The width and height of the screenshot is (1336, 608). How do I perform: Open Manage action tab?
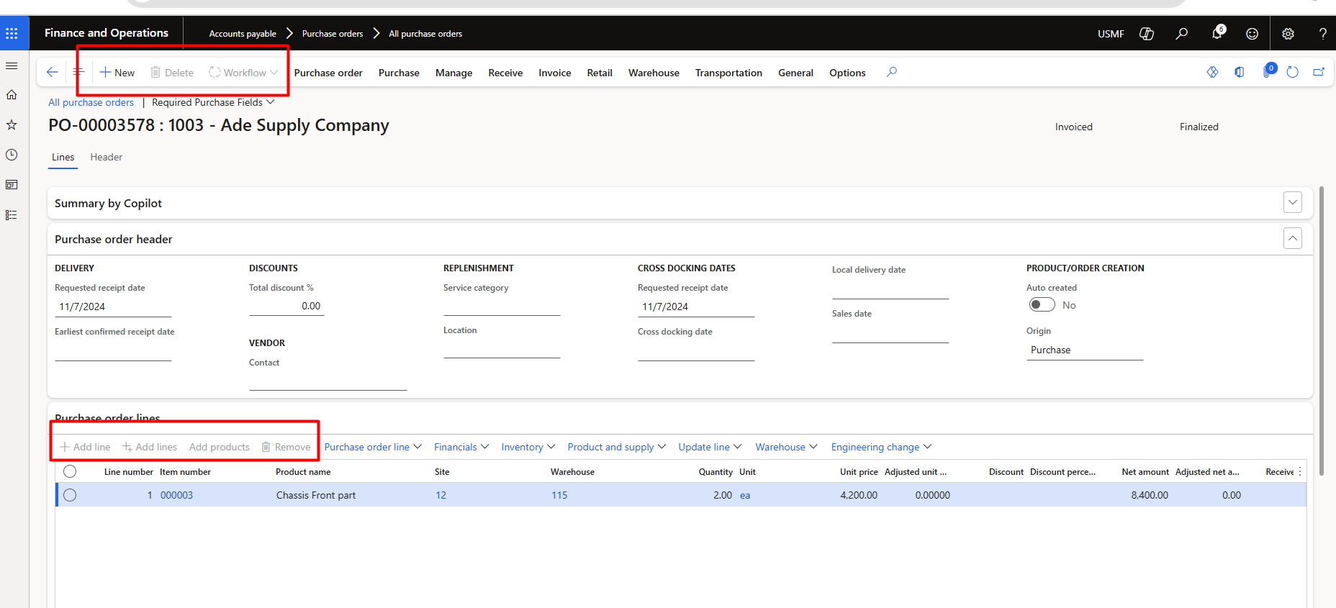[x=453, y=73]
